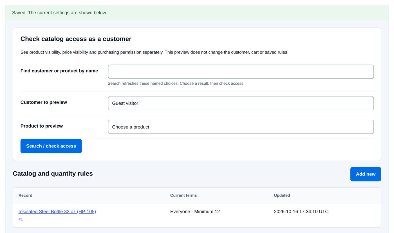Click the 'Everyone · Minimum 12' terms cell
Image resolution: width=394 pixels, height=233 pixels.
[195, 212]
